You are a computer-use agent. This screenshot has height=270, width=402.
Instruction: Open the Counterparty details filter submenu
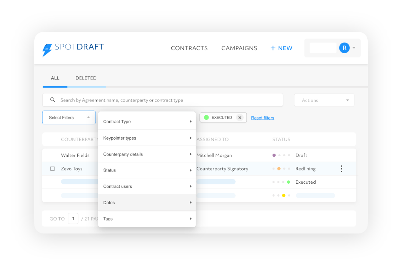pos(147,154)
